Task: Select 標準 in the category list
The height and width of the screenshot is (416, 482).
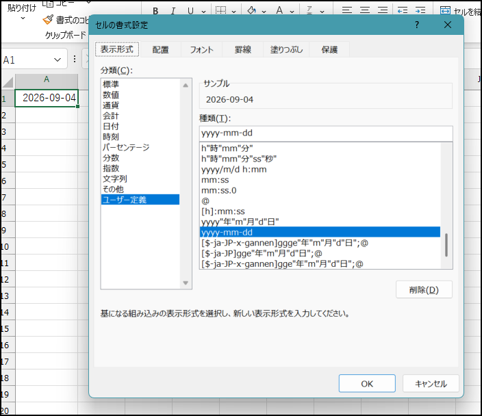Action: [x=140, y=84]
